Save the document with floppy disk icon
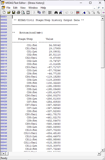This screenshot has width=105, height=160. coord(14,13)
